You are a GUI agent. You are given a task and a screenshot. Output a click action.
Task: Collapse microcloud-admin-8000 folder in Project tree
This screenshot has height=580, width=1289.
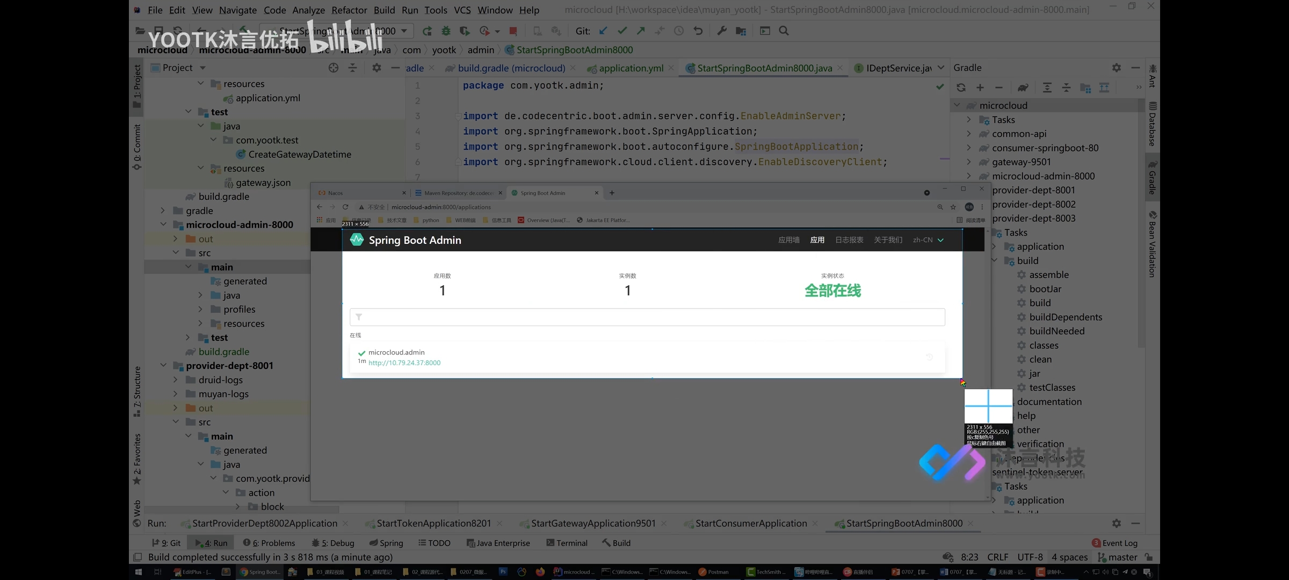163,224
